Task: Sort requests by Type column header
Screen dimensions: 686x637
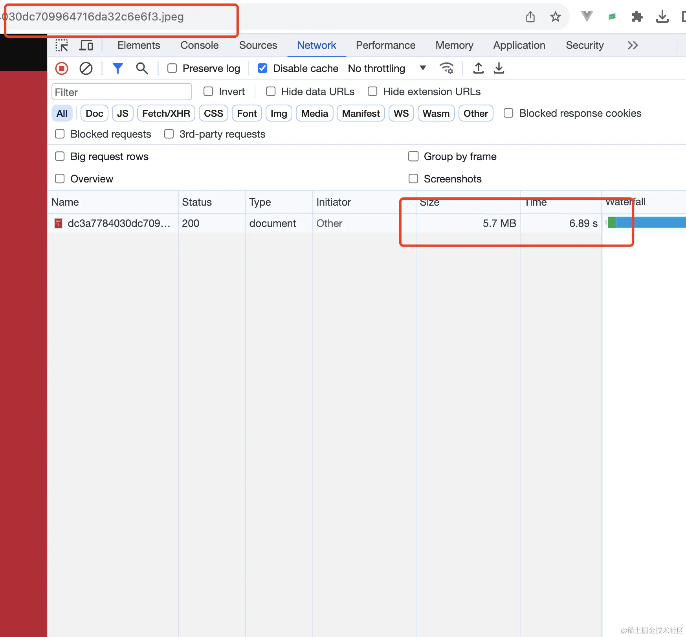Action: coord(279,202)
